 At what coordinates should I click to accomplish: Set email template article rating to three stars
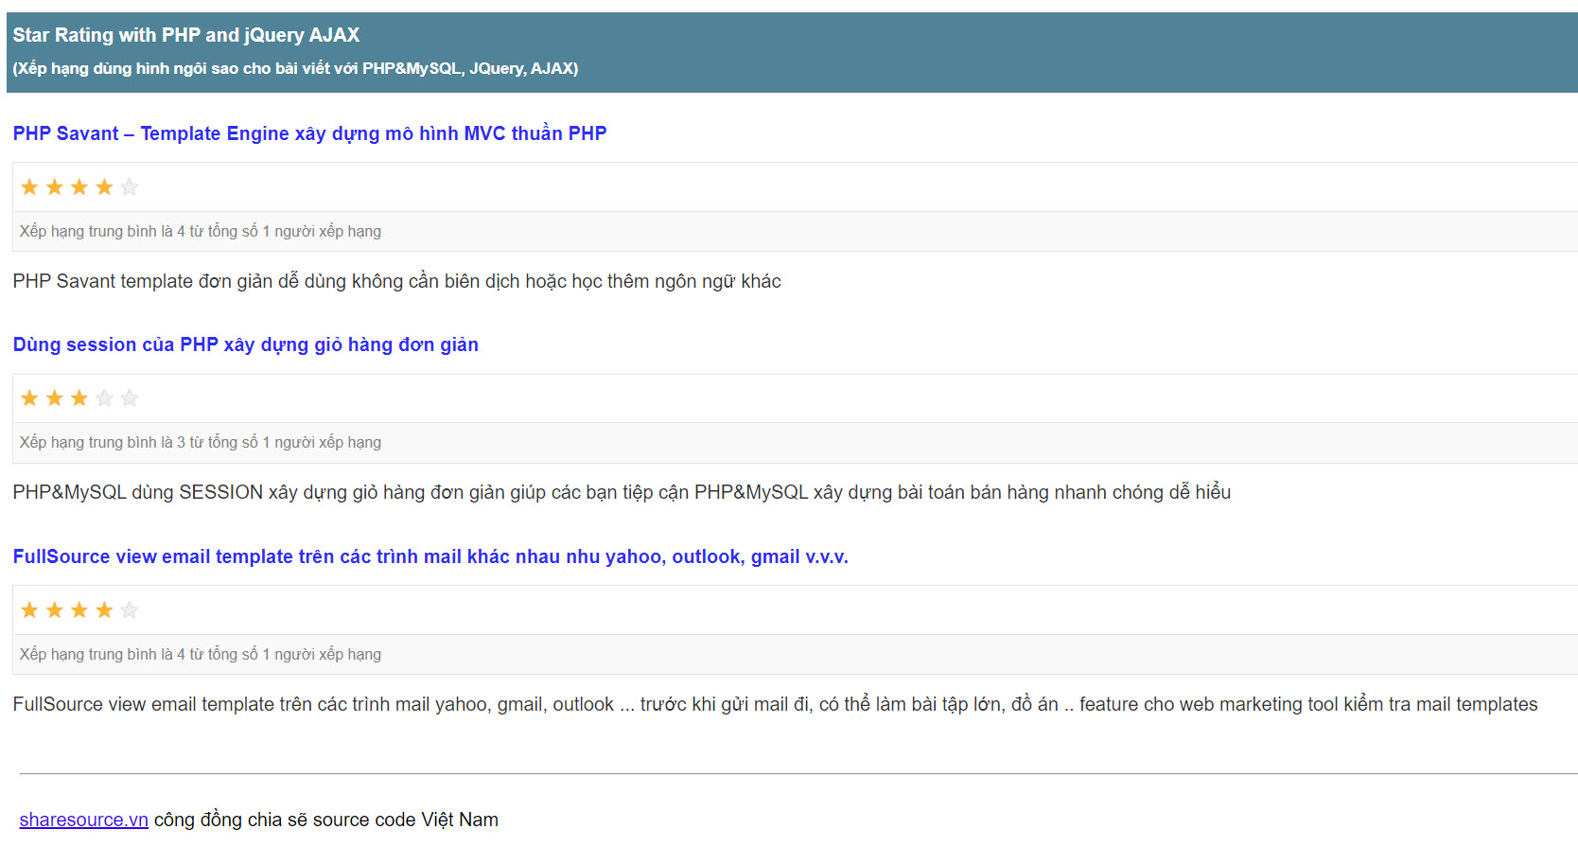[79, 610]
